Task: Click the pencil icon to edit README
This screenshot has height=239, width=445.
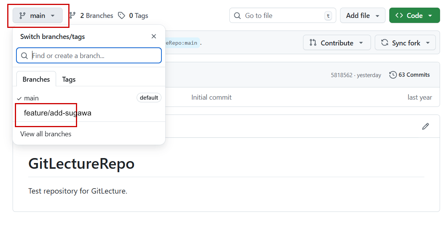Action: tap(426, 126)
